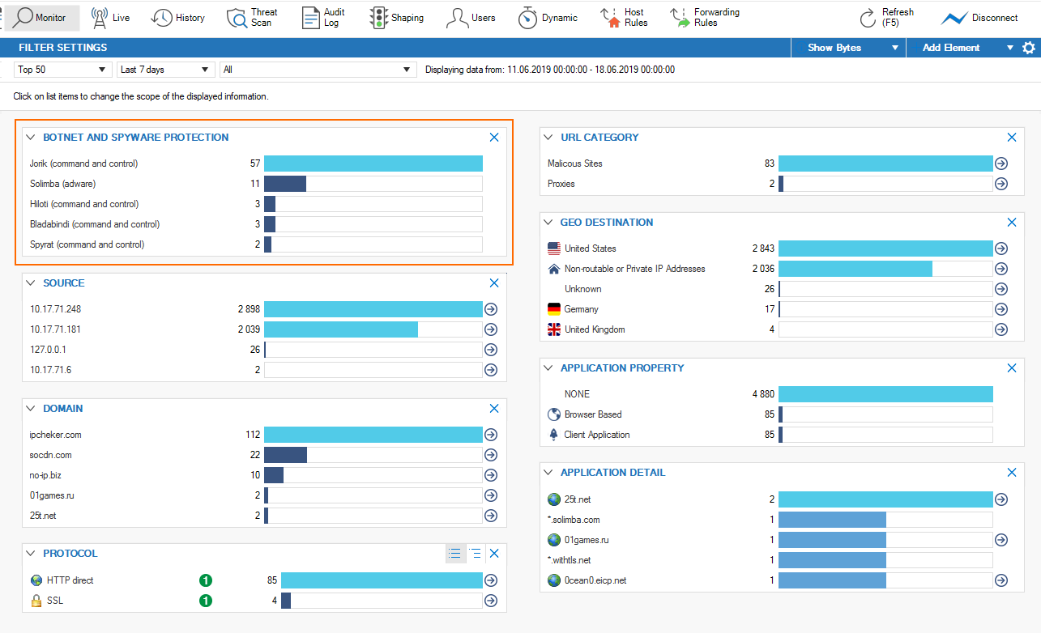This screenshot has width=1041, height=633.
Task: Open the Threat Scan view
Action: pos(252,18)
